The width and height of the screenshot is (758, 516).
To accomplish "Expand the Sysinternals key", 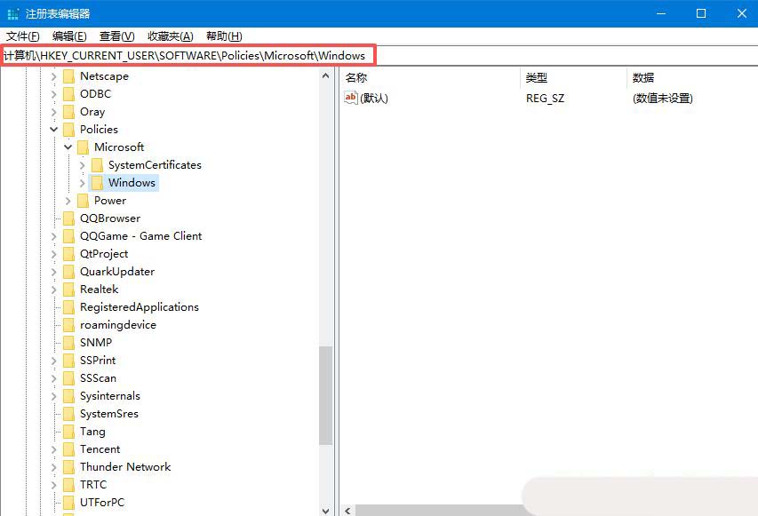I will click(53, 396).
